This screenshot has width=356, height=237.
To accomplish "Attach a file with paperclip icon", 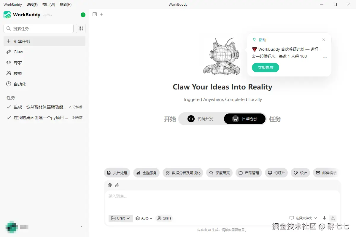I will pyautogui.click(x=117, y=185).
